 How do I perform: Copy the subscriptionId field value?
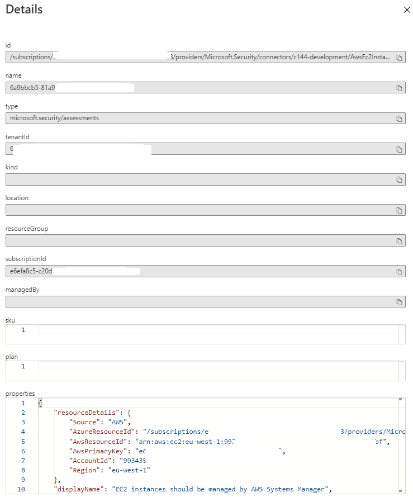point(399,272)
